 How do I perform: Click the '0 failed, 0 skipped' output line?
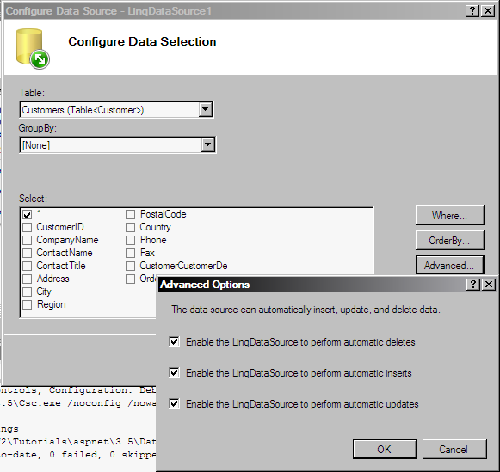point(78,455)
